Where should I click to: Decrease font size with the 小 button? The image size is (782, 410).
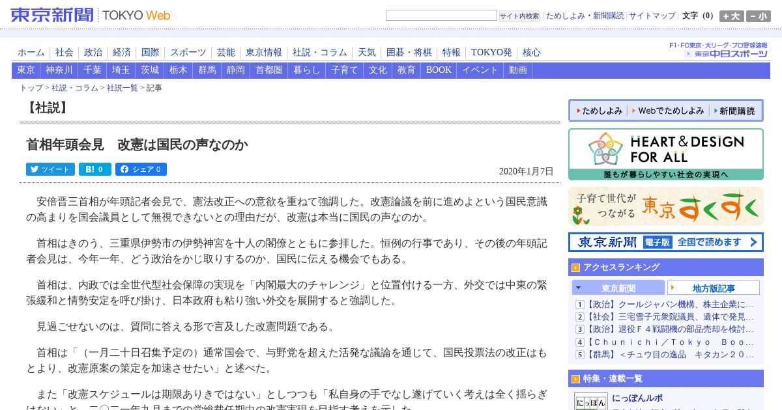click(x=759, y=16)
